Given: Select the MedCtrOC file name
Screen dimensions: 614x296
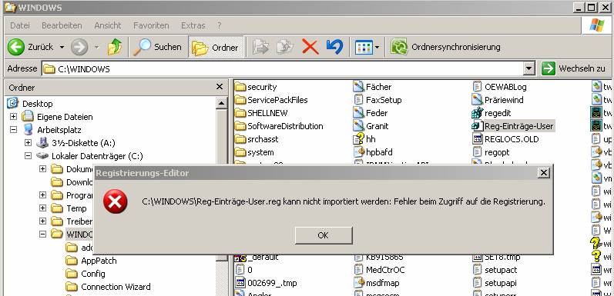Looking at the screenshot, I should pyautogui.click(x=385, y=270).
